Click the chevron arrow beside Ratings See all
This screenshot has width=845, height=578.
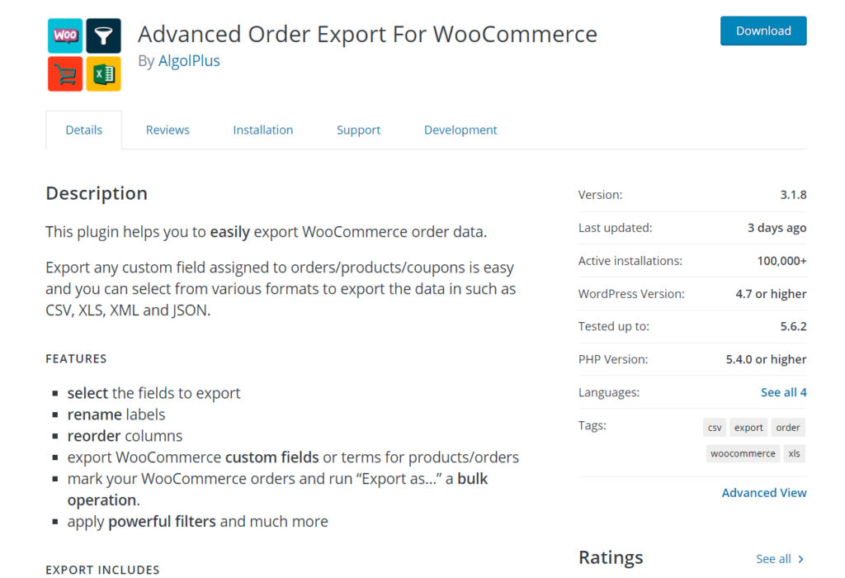pyautogui.click(x=801, y=559)
